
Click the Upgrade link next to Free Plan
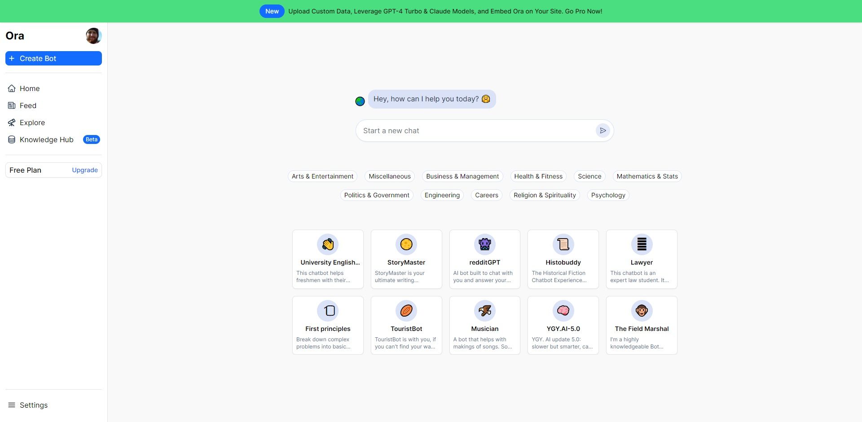point(84,170)
